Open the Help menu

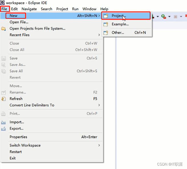(x=104, y=9)
